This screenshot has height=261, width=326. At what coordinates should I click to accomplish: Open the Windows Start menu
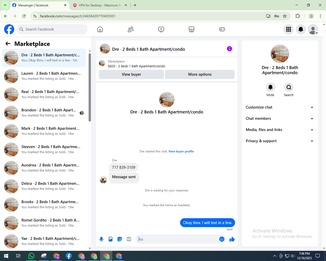6,256
